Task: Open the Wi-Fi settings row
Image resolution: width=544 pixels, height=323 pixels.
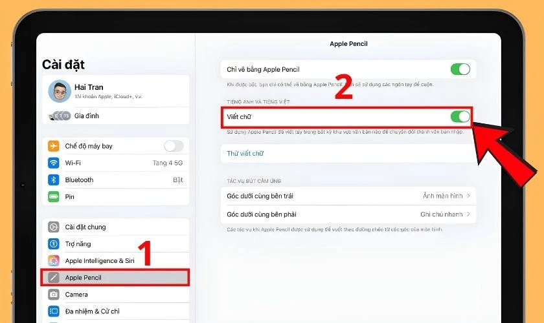Action: [x=116, y=163]
